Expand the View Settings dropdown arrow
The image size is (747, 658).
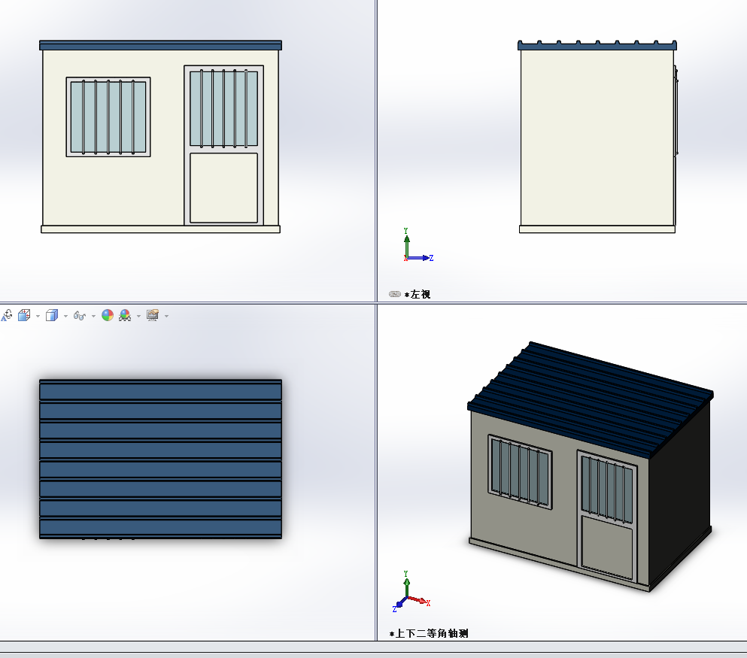pyautogui.click(x=166, y=316)
